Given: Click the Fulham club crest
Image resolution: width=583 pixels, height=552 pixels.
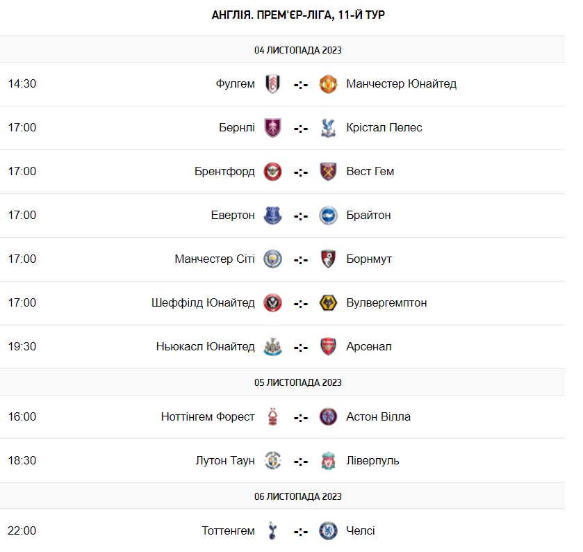Looking at the screenshot, I should (272, 84).
